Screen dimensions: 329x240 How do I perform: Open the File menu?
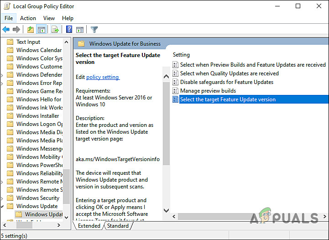tap(9, 18)
